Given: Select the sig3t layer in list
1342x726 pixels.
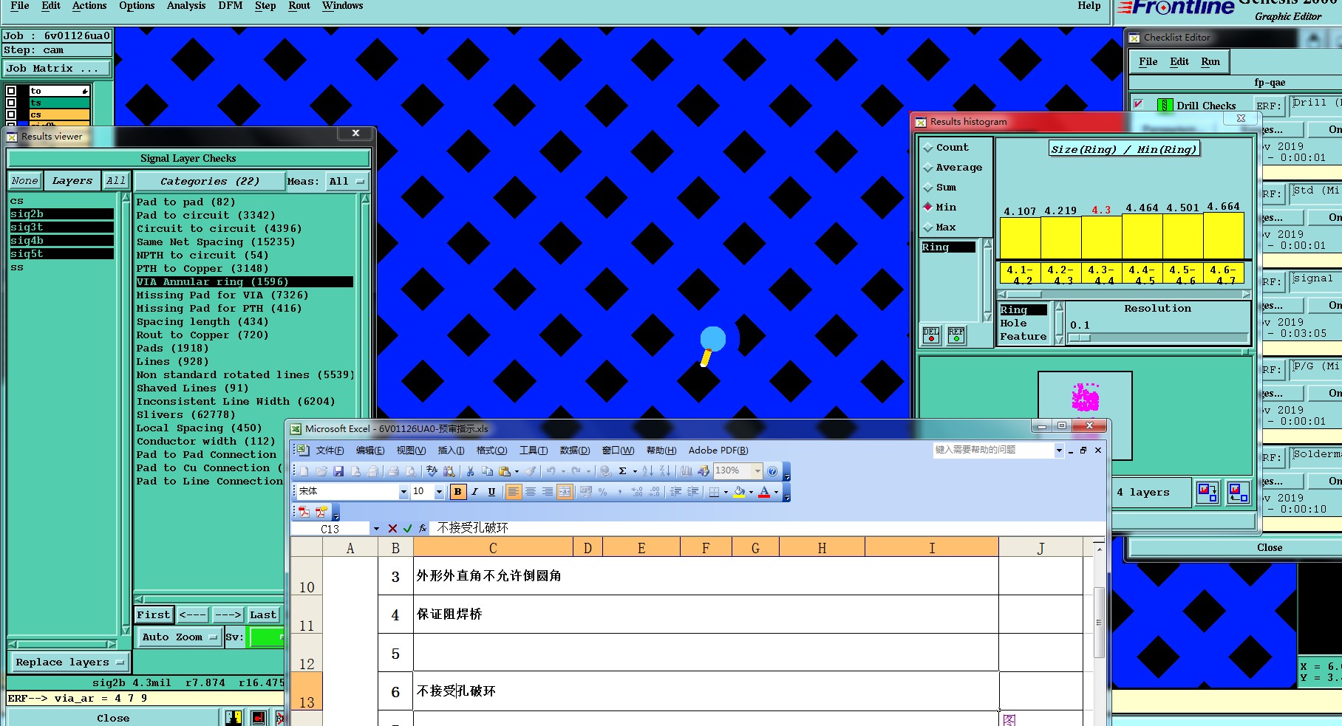Looking at the screenshot, I should (61, 227).
